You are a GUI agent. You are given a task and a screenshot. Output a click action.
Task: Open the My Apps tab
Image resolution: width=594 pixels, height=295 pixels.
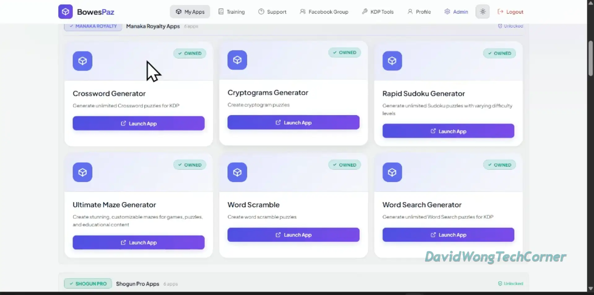point(190,12)
